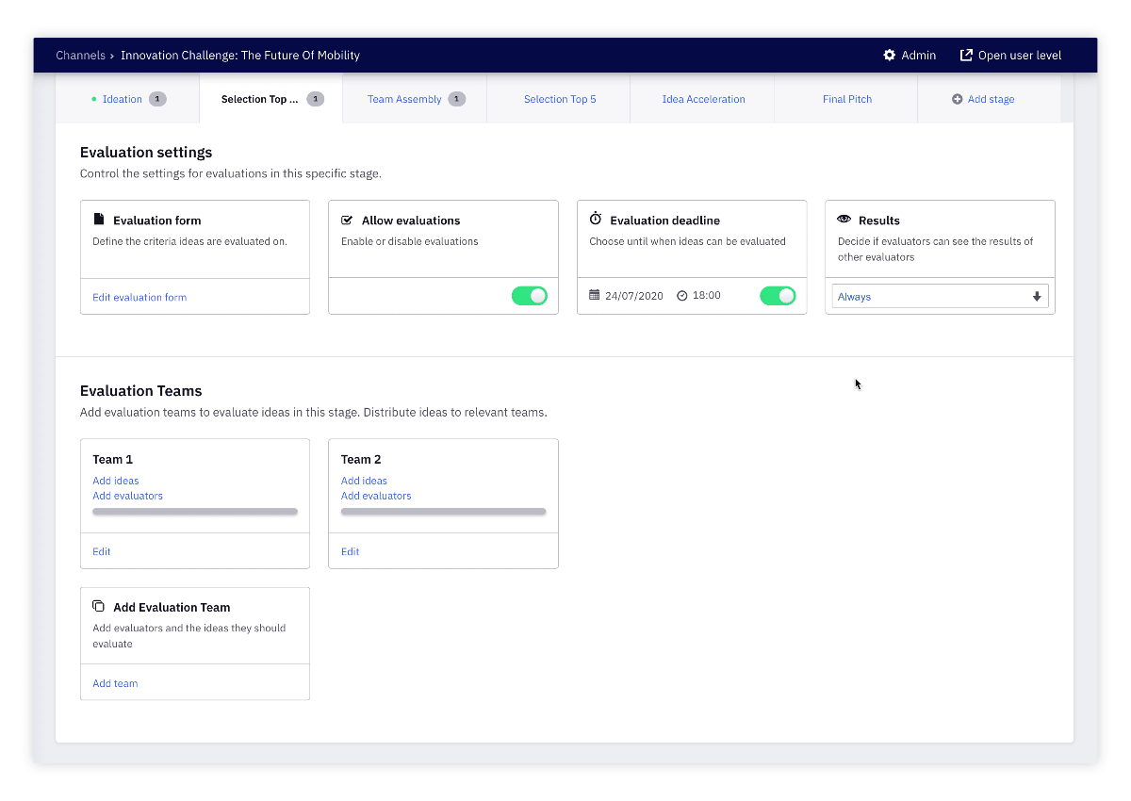Click the green dot on the Ideation tab
The image size is (1131, 801).
click(94, 99)
